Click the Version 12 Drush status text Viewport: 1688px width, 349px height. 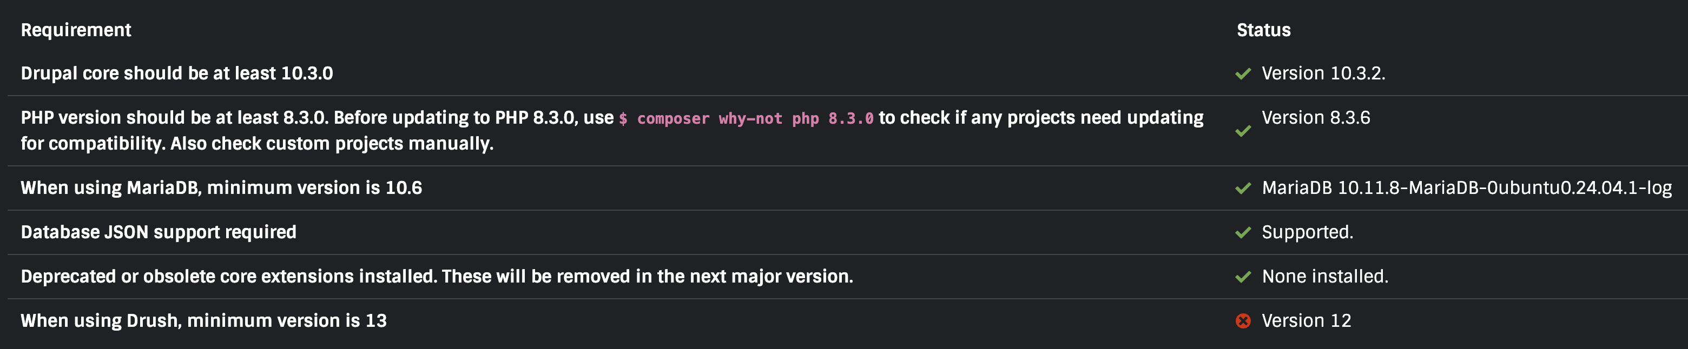[x=1307, y=321]
